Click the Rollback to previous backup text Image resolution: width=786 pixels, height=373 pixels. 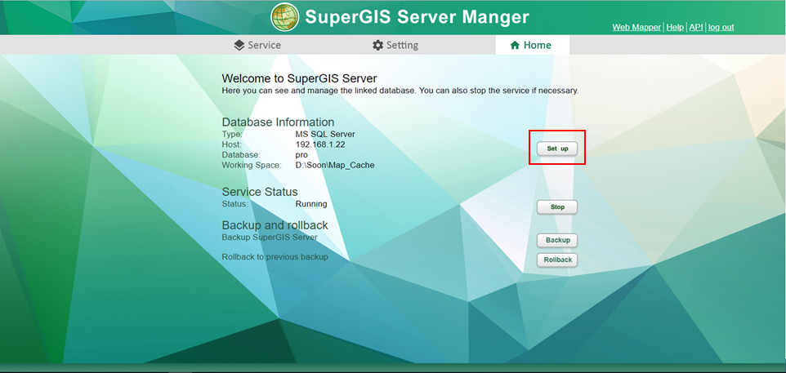(275, 257)
